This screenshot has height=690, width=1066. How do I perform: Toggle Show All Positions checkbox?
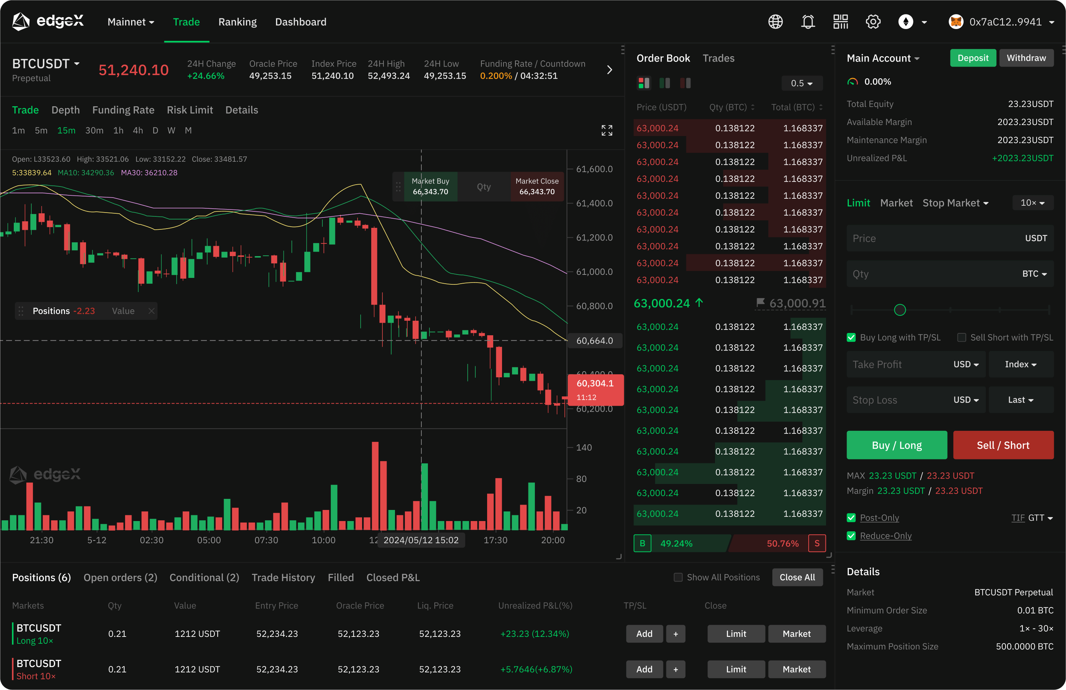tap(678, 577)
